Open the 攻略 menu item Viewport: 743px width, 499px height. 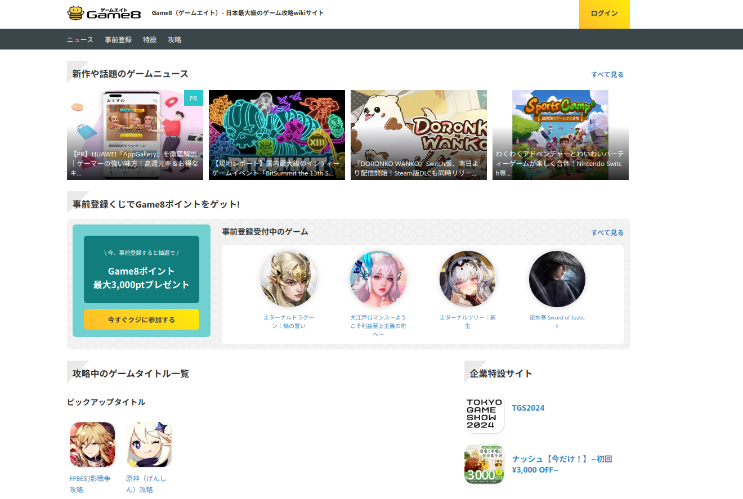174,39
